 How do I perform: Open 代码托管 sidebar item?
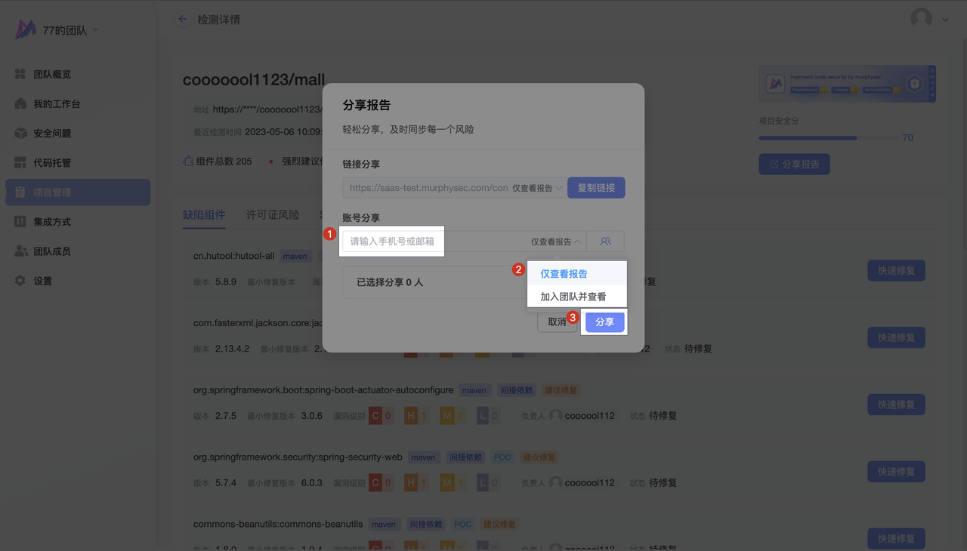point(52,163)
